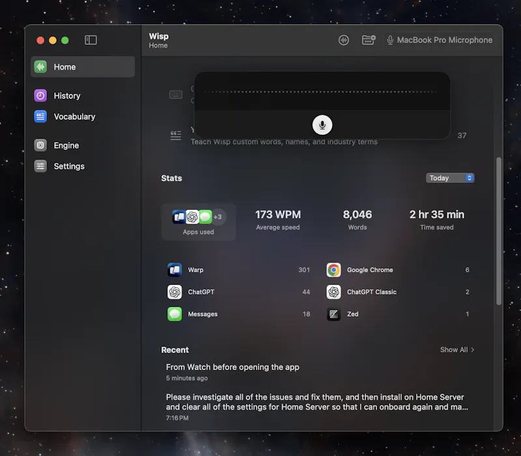The height and width of the screenshot is (456, 521).
Task: Click the Messages count 18
Action: pyautogui.click(x=306, y=314)
